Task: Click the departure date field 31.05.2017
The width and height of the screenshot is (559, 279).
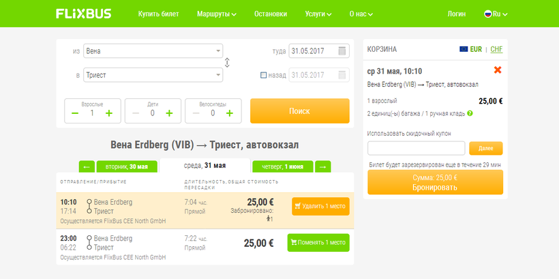Action: [x=319, y=51]
